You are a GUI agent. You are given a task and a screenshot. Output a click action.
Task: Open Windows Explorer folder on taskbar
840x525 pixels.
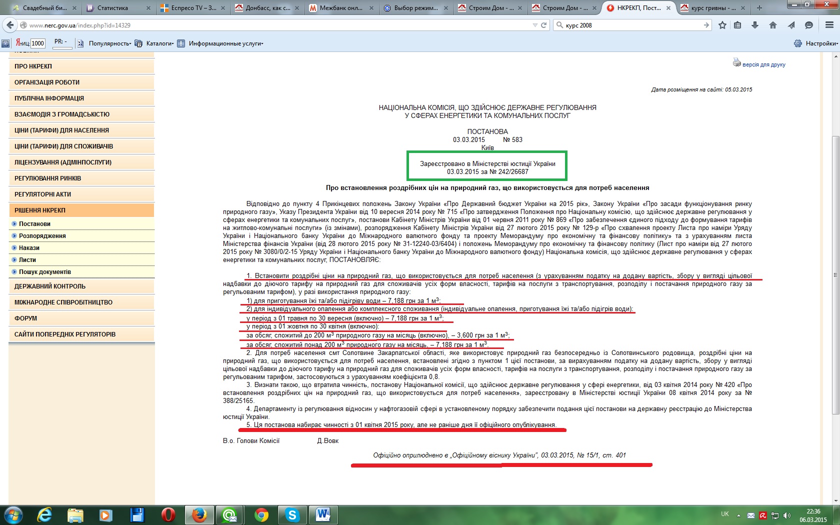pyautogui.click(x=75, y=515)
